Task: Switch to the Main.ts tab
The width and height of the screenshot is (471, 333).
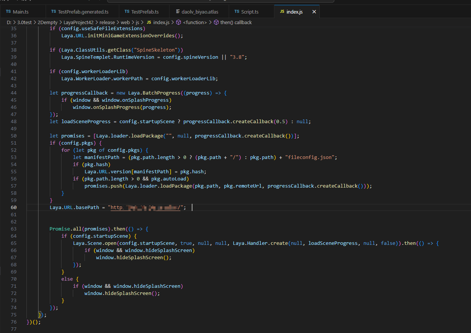Action: click(20, 12)
